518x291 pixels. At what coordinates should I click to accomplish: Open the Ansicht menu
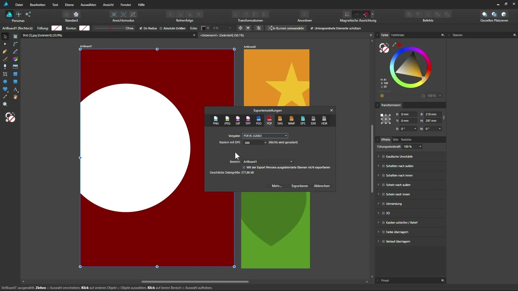tap(108, 5)
